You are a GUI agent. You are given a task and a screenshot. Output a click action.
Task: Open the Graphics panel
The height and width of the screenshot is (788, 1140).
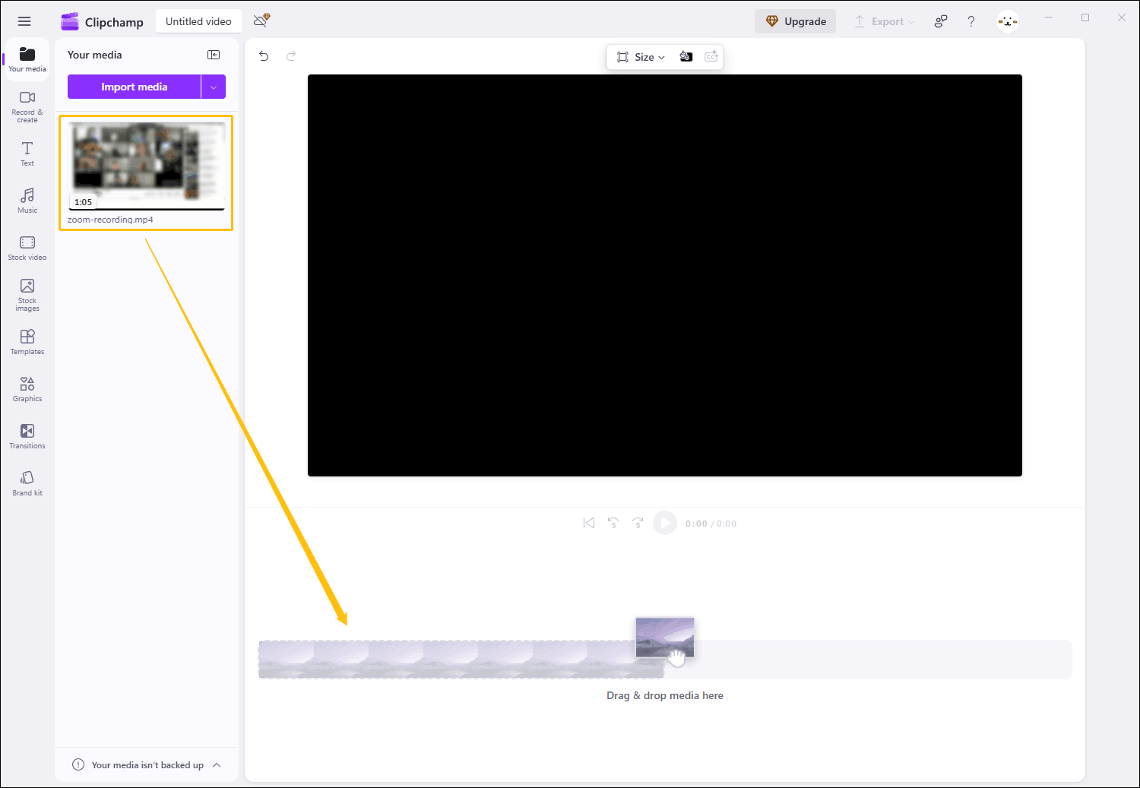coord(27,388)
